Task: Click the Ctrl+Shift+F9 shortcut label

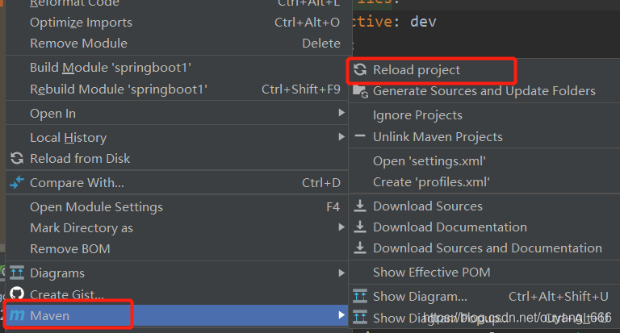Action: click(x=301, y=89)
